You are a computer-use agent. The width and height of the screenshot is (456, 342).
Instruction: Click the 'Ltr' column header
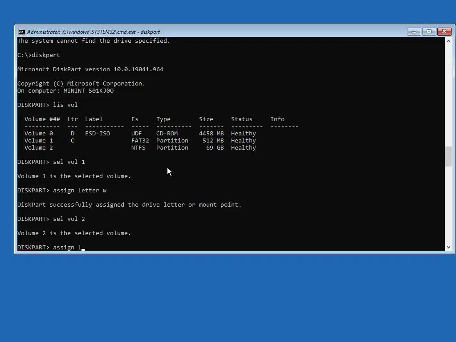pyautogui.click(x=73, y=119)
